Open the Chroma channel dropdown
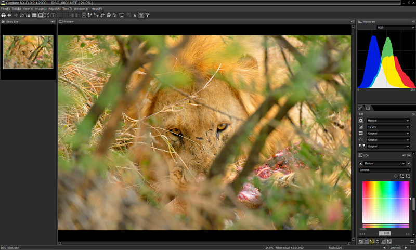Image resolution: width=416 pixels, height=250 pixels. (x=384, y=170)
